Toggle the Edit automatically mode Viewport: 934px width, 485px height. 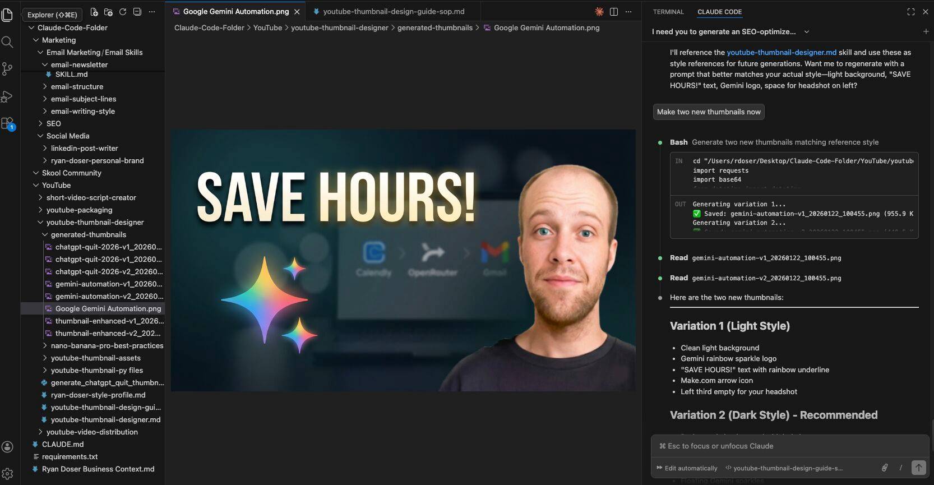click(x=687, y=468)
